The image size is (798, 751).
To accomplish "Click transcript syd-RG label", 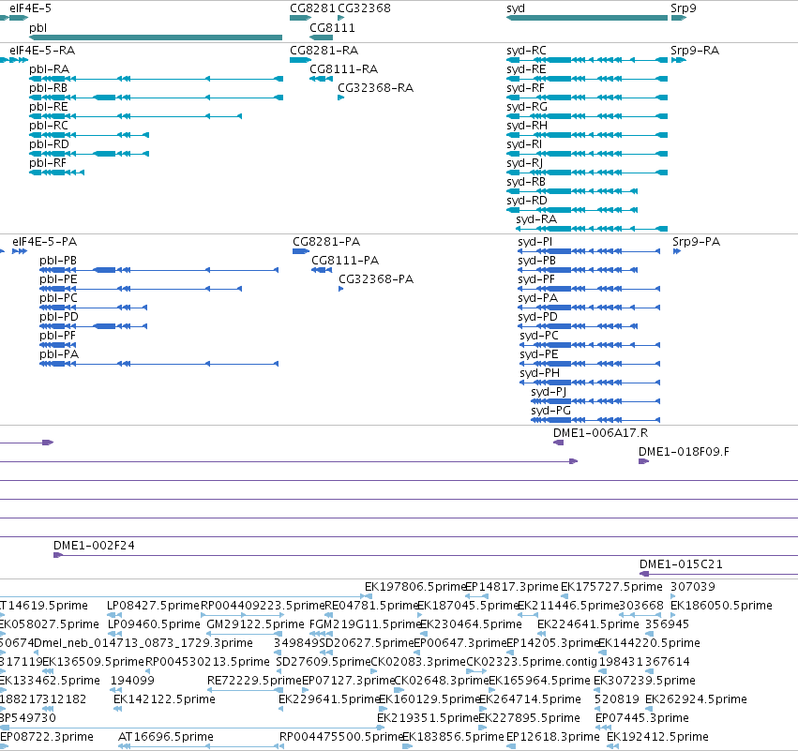I will [x=527, y=107].
